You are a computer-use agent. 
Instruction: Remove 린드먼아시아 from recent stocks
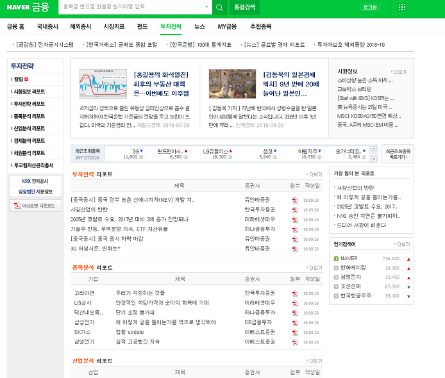185,157
